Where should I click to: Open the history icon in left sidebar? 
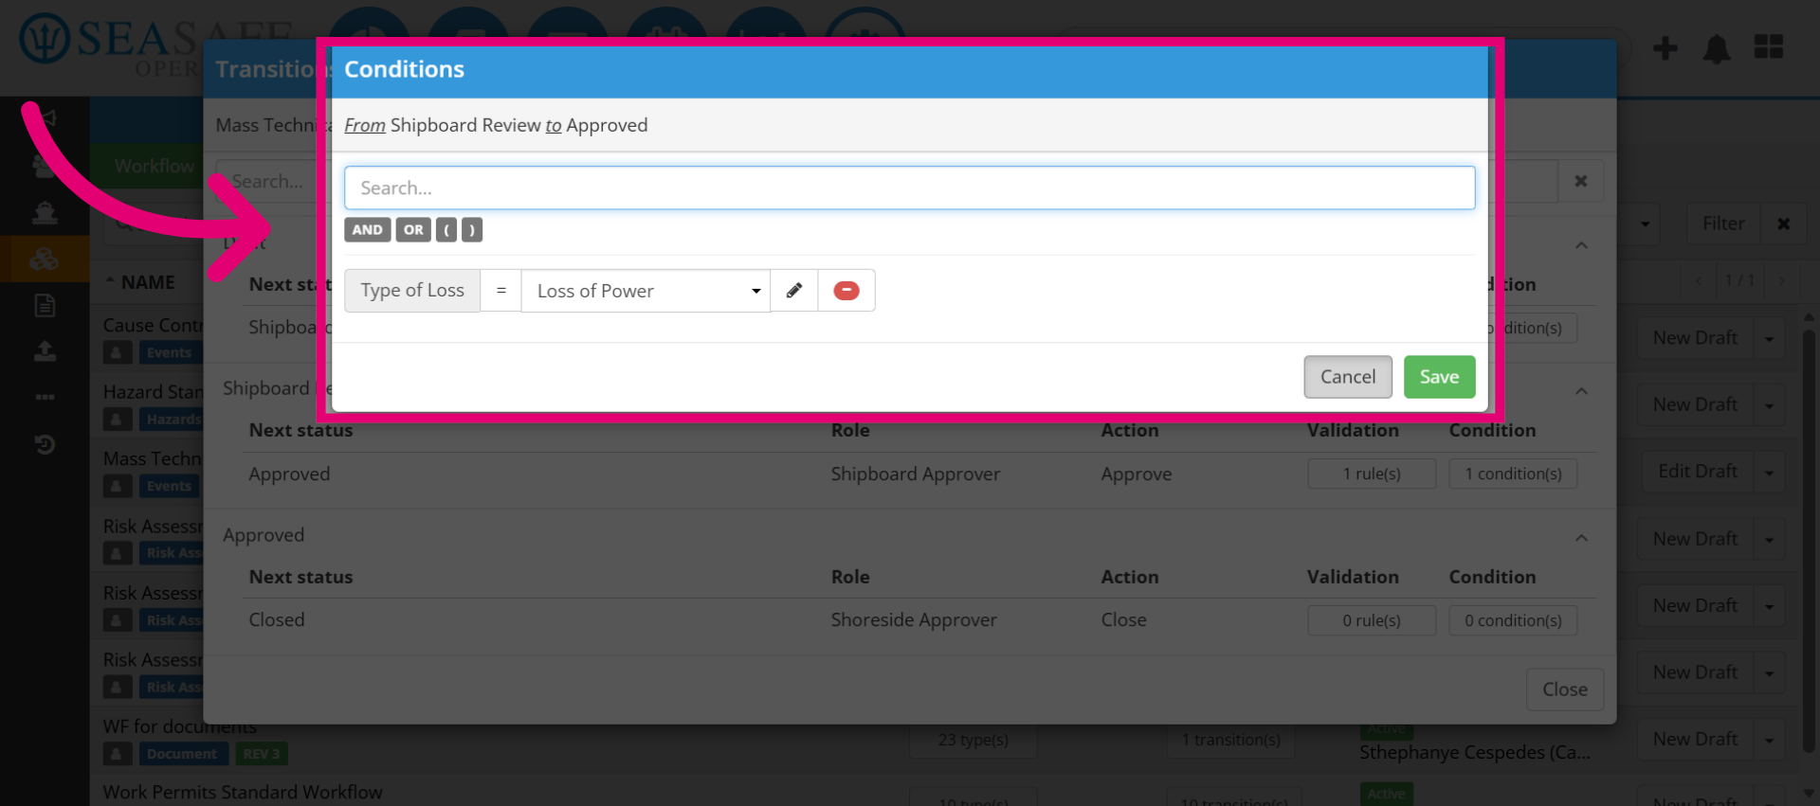pos(45,444)
